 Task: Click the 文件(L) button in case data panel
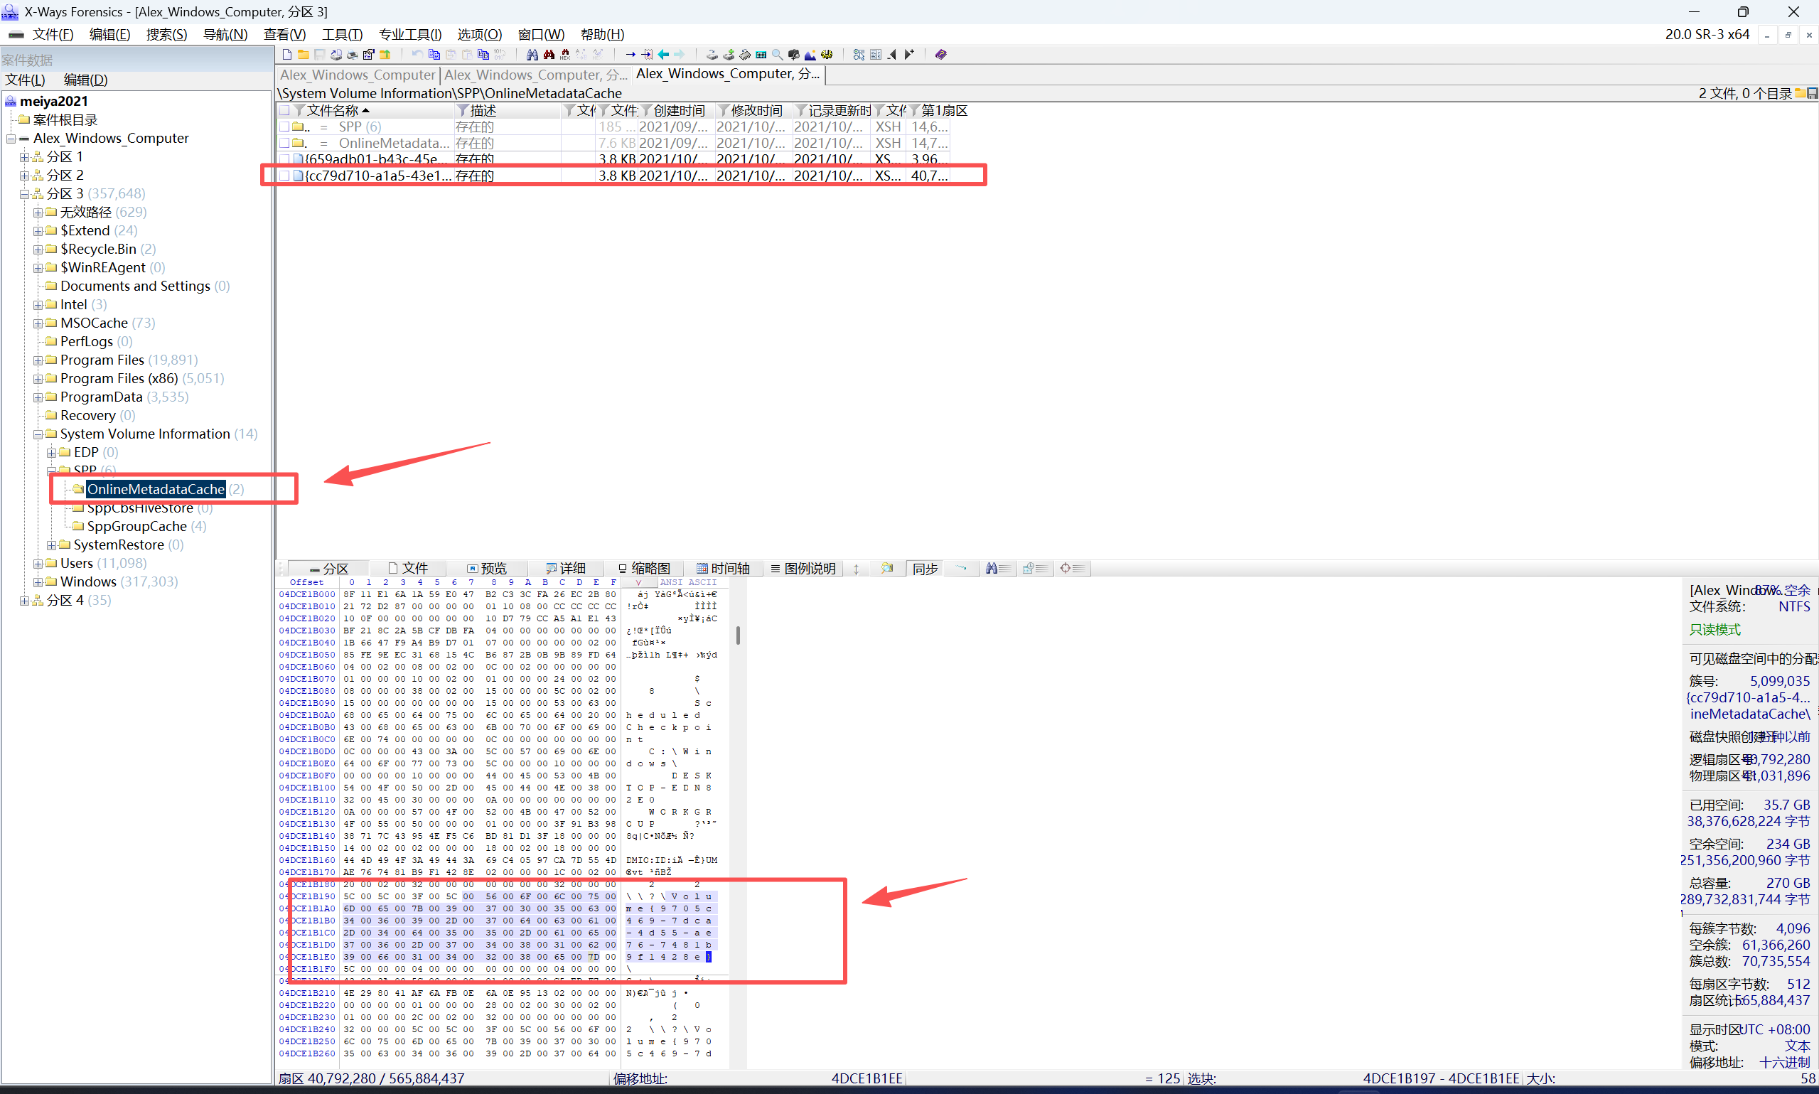coord(24,79)
